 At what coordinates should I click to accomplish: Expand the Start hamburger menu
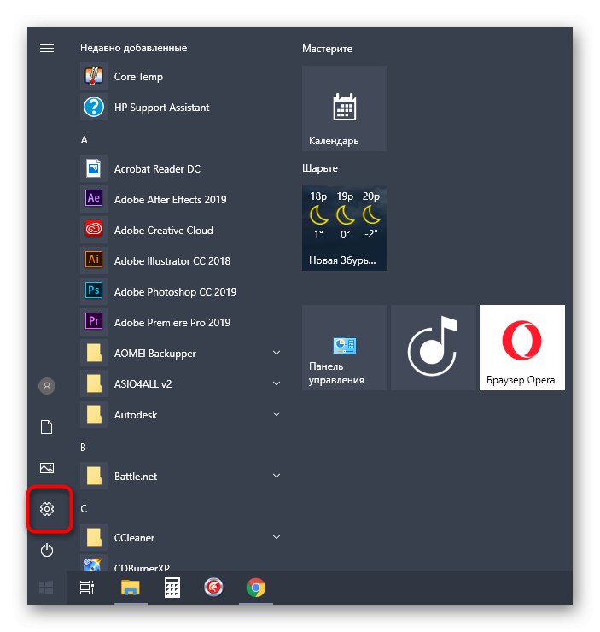(47, 49)
